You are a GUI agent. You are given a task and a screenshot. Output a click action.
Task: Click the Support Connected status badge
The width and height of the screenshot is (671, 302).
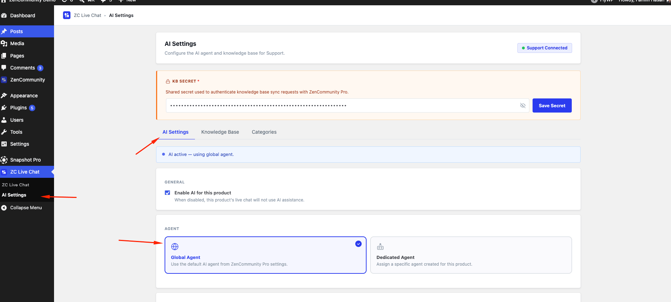coord(545,48)
